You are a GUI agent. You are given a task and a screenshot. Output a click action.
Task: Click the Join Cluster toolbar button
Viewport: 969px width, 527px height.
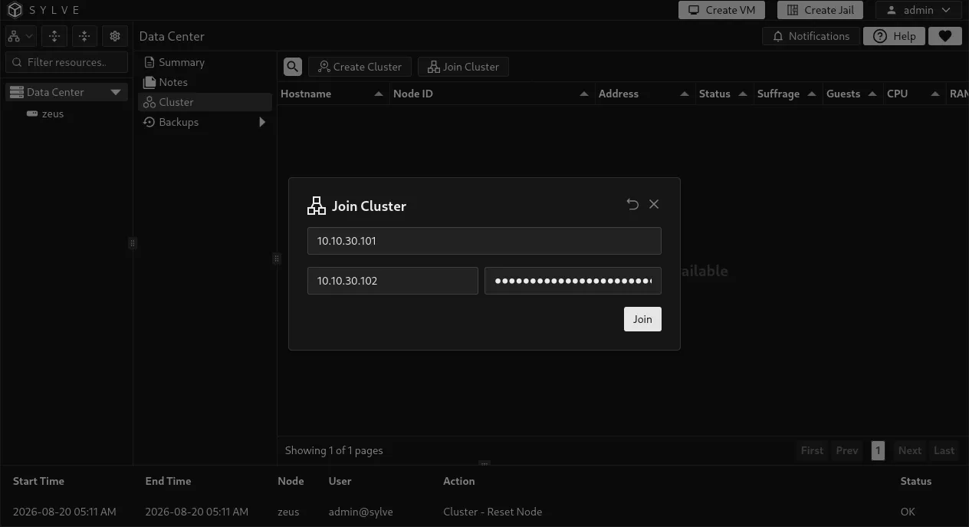[x=464, y=67]
